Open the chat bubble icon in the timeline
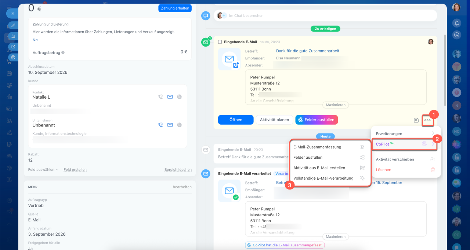 tap(206, 16)
